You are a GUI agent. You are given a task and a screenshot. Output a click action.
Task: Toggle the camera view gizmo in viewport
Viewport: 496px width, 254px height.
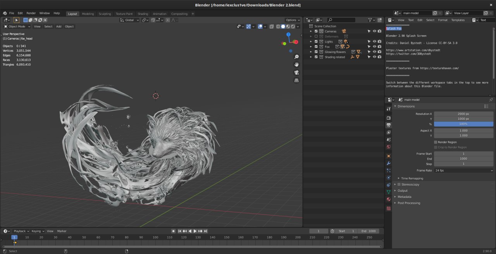tap(296, 72)
